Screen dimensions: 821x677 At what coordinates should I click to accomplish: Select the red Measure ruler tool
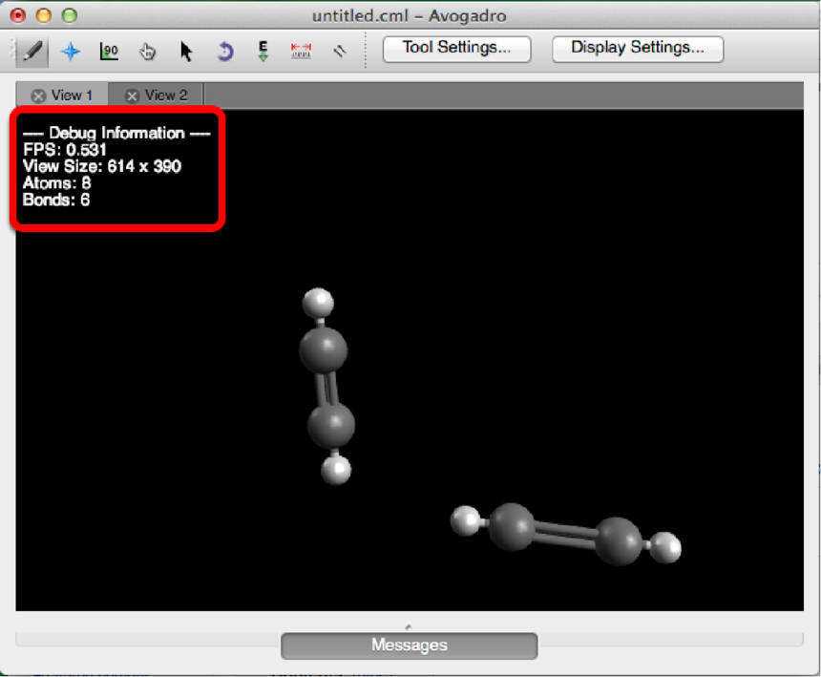coord(302,51)
